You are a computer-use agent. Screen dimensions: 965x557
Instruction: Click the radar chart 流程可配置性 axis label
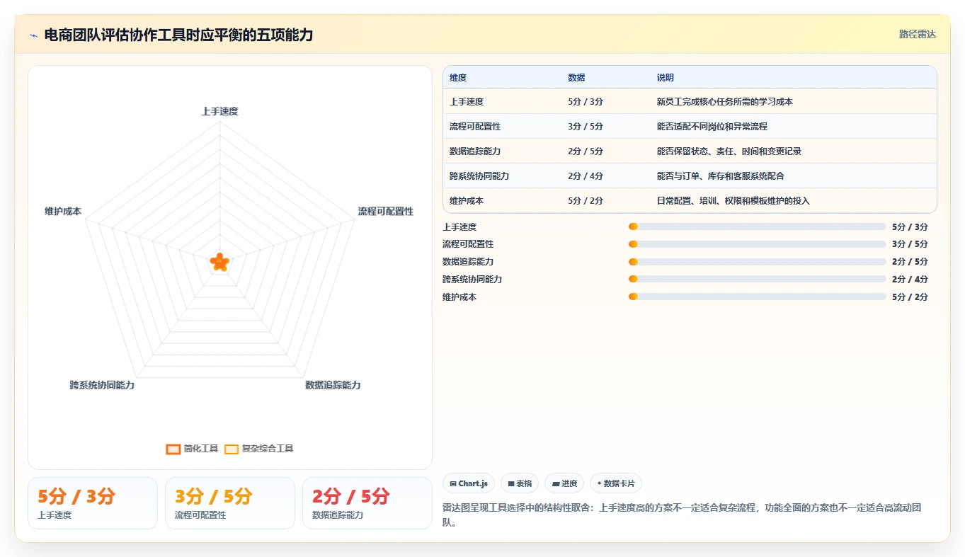point(385,212)
